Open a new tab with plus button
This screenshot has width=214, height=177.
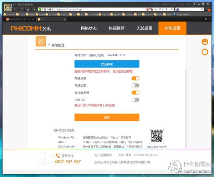pyautogui.click(x=69, y=19)
